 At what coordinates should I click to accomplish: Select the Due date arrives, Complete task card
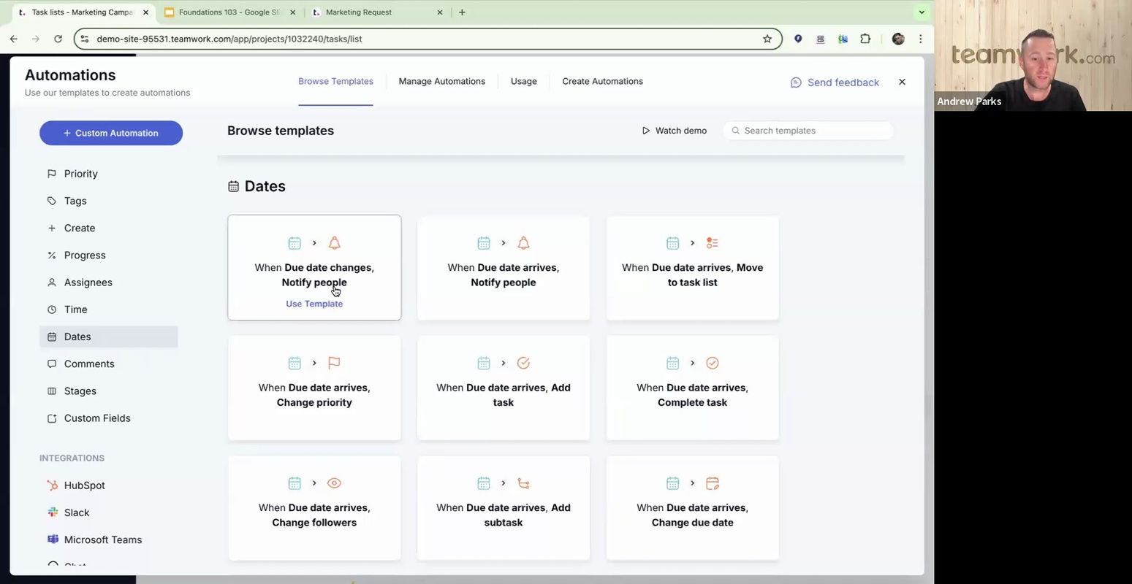[692, 388]
